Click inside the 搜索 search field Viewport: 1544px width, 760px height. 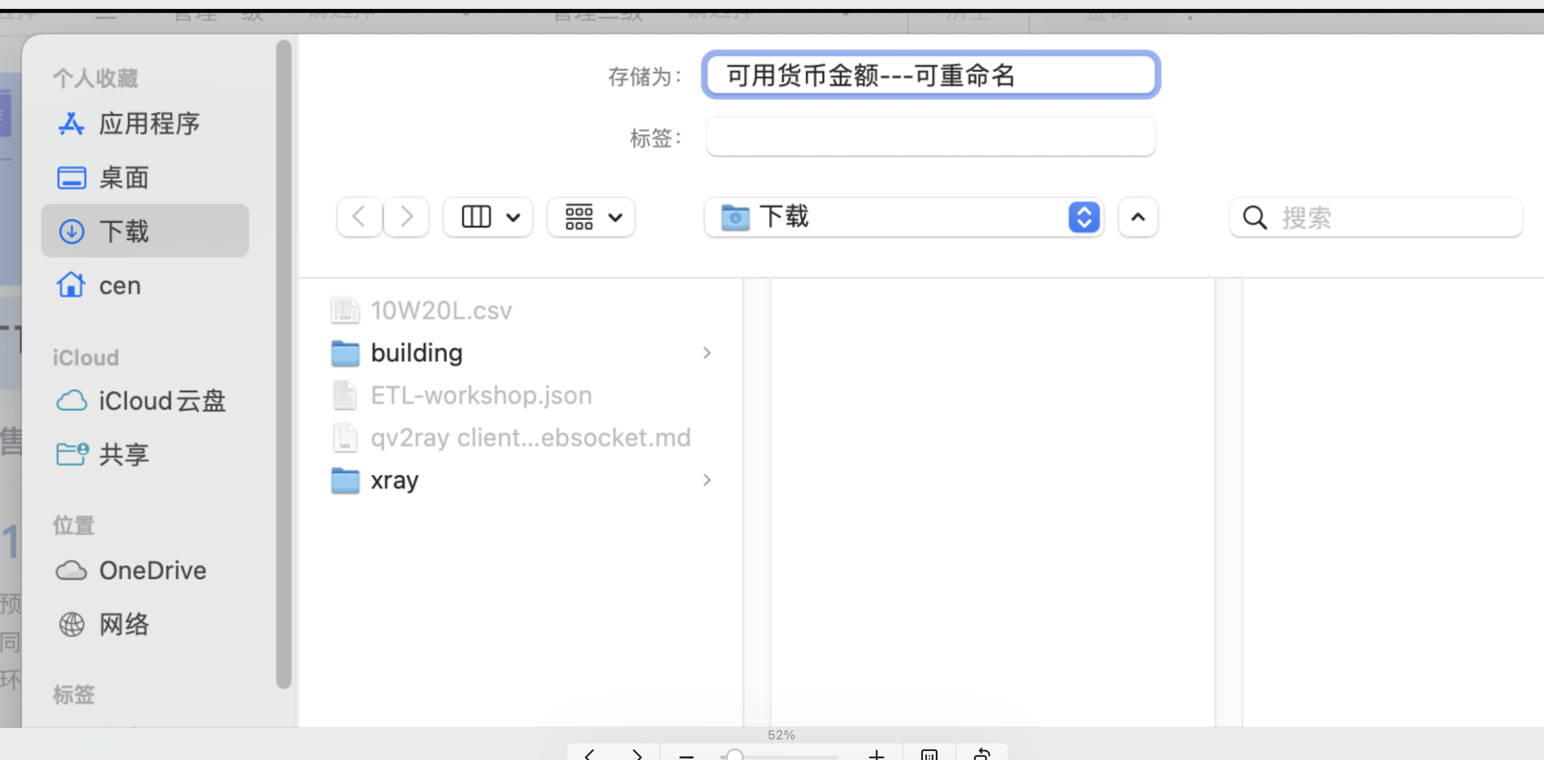click(1374, 218)
